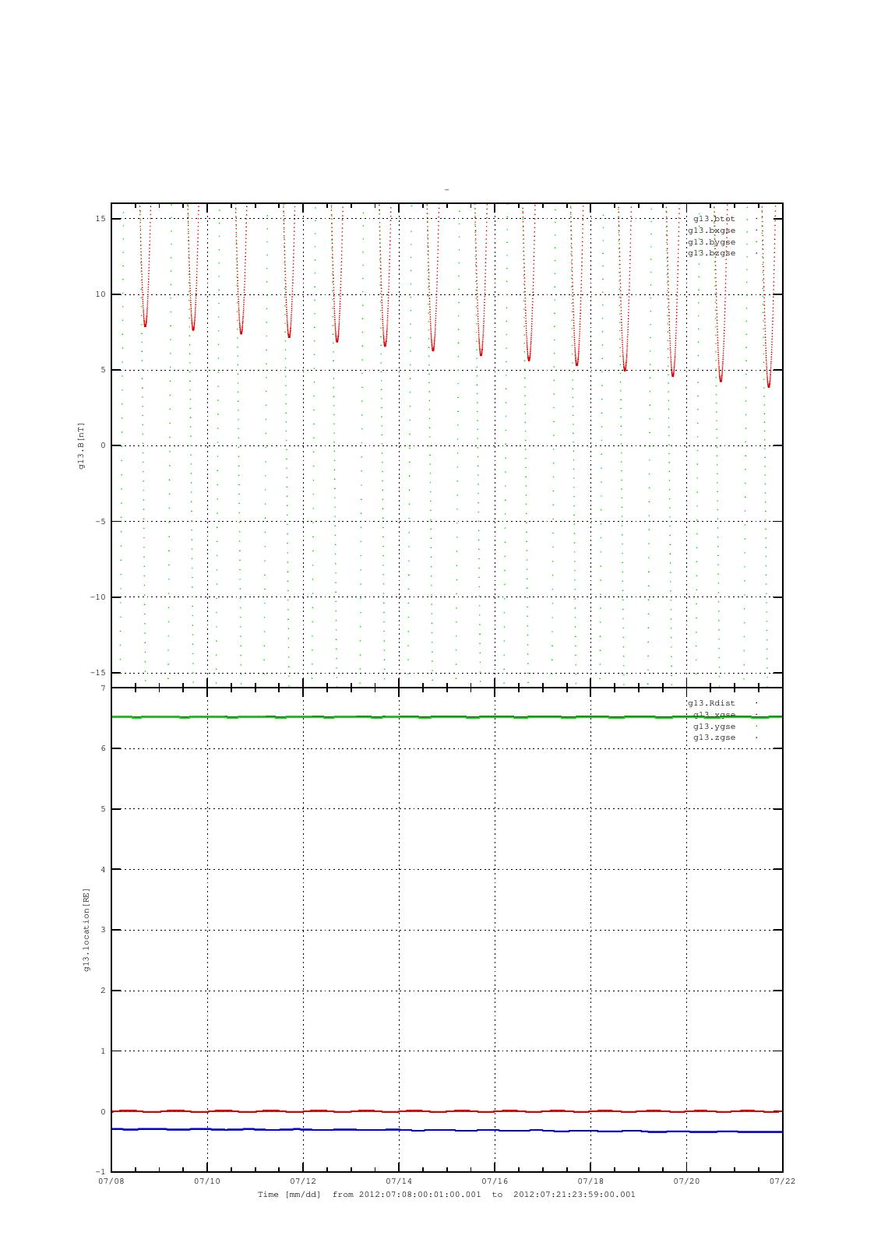This screenshot has width=881, height=1246.
Task: Click the g13.location[RE] vertical axis label
Action: coord(87,930)
